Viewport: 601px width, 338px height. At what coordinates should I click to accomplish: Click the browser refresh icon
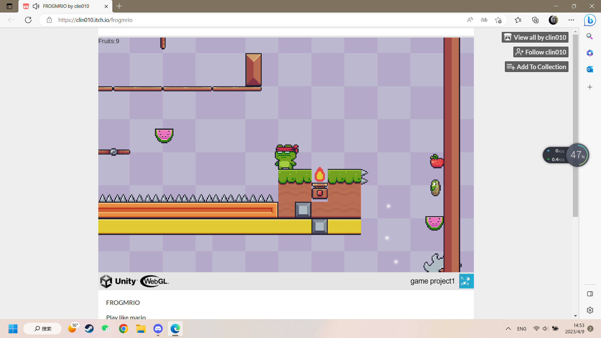(28, 20)
